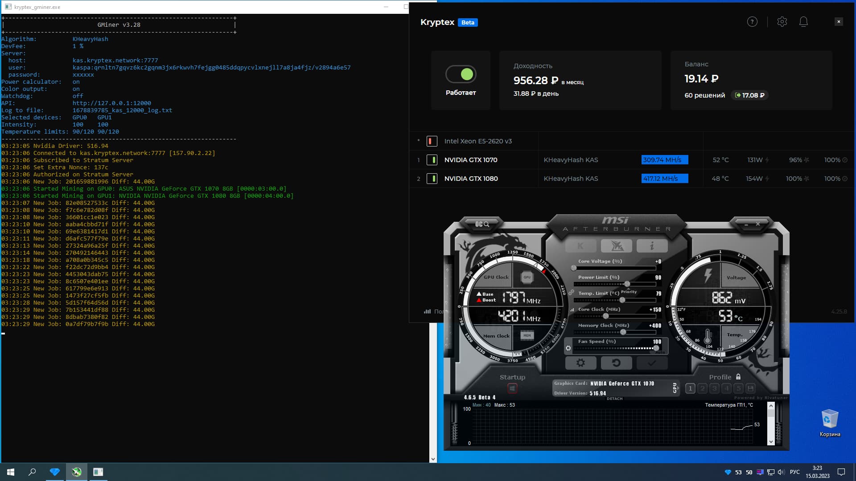Open Kryptex settings gear
Image resolution: width=856 pixels, height=481 pixels.
click(x=782, y=22)
